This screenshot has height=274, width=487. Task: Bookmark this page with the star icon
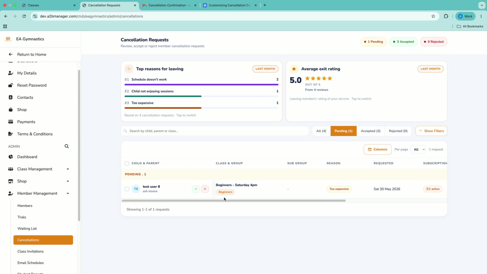(x=433, y=16)
